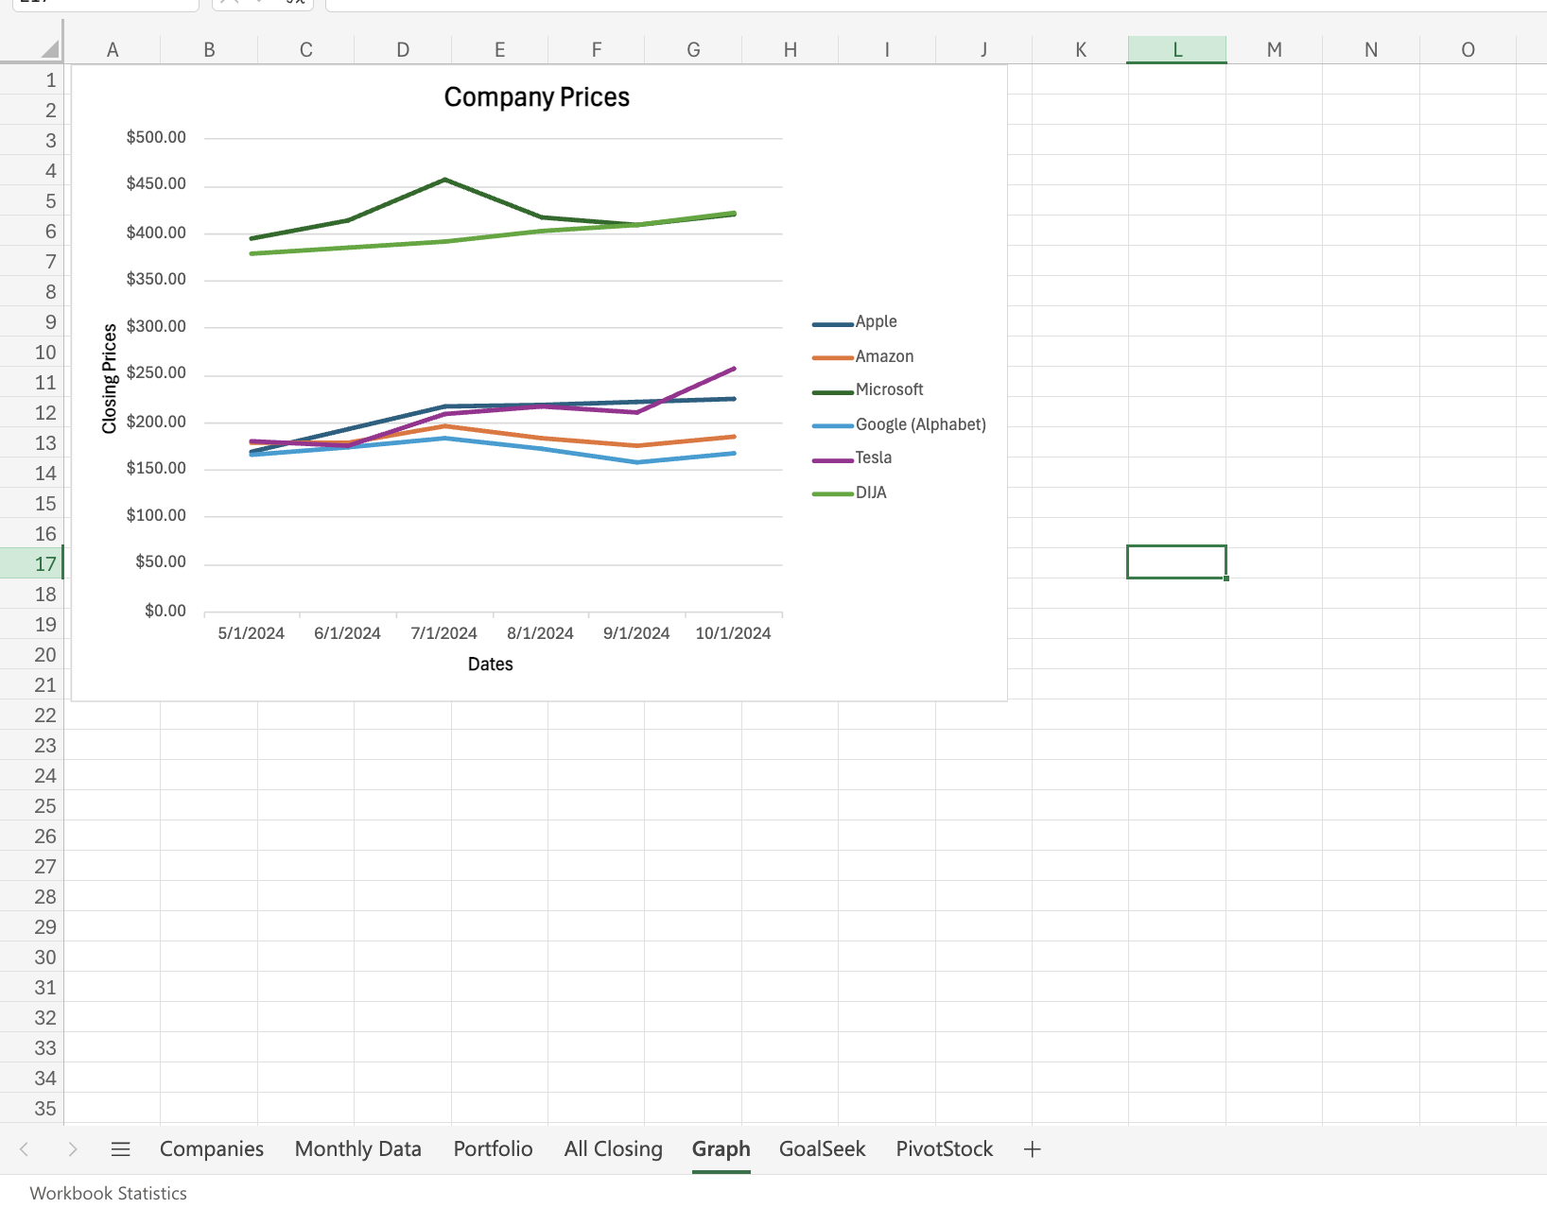
Task: Add a new worksheet with the plus icon
Action: [1032, 1149]
